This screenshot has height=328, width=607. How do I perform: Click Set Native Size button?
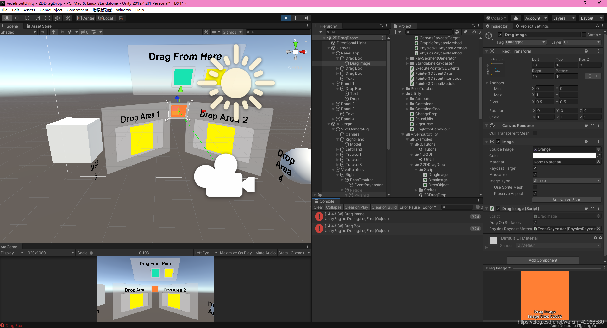pyautogui.click(x=566, y=200)
